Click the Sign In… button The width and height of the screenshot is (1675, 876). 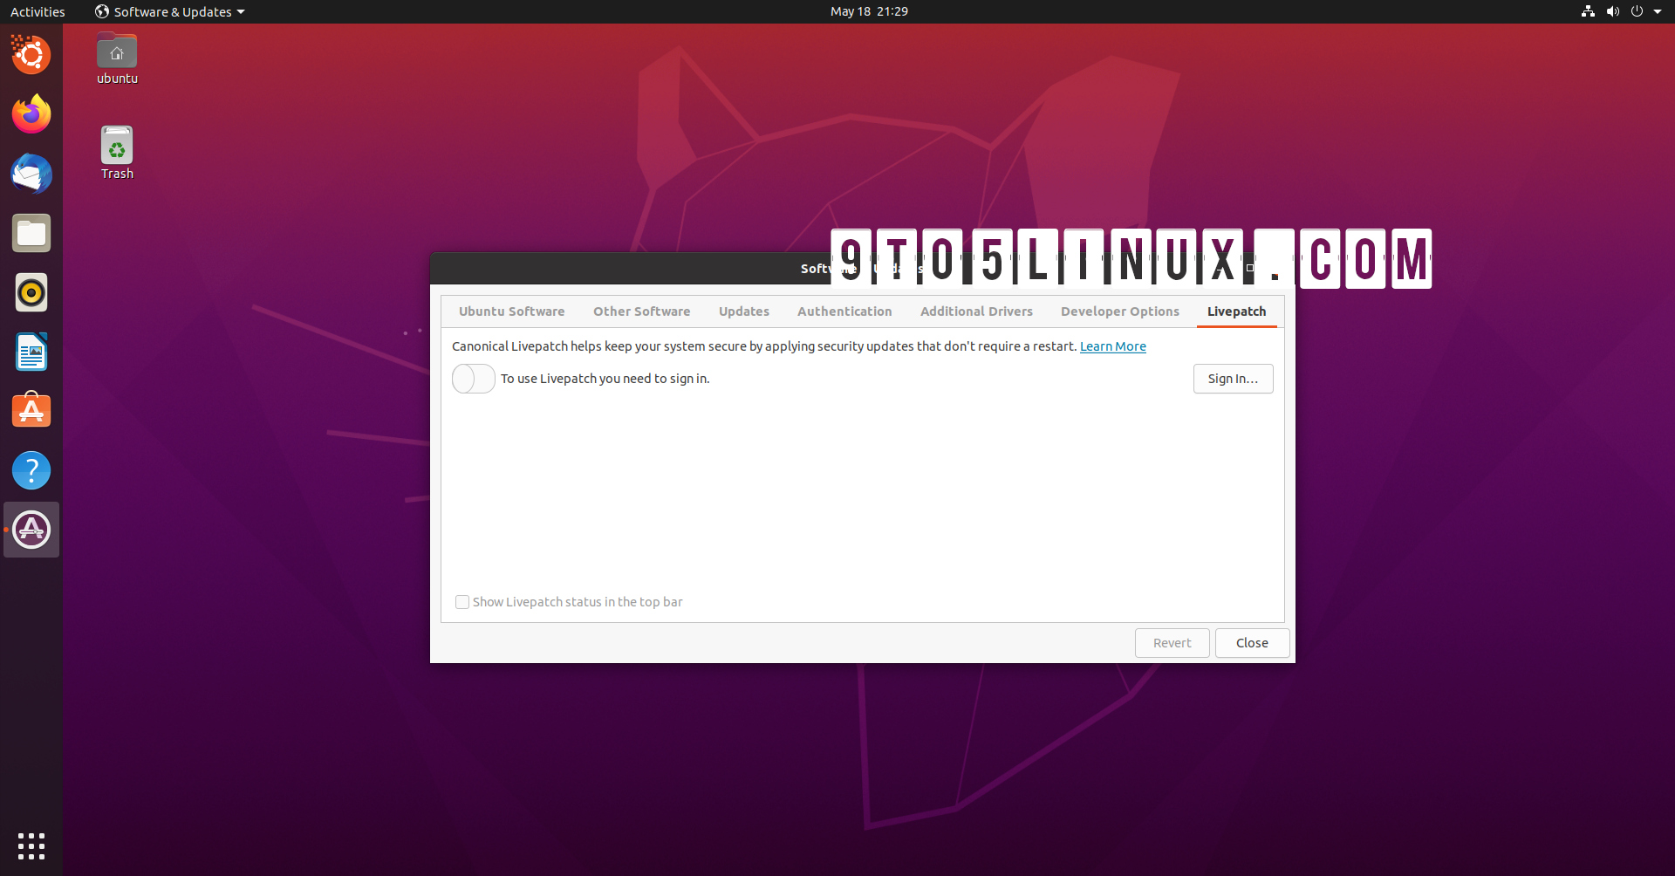(1233, 379)
